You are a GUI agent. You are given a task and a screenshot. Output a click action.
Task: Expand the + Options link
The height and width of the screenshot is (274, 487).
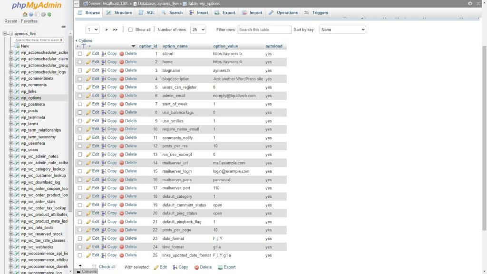(84, 40)
